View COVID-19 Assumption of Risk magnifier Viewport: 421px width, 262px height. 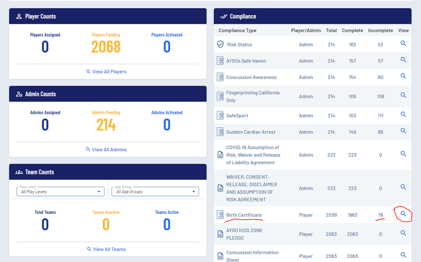[403, 154]
